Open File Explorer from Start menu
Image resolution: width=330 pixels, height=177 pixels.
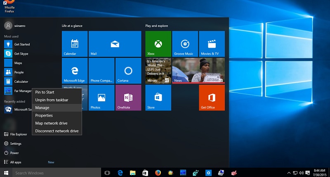pyautogui.click(x=16, y=134)
